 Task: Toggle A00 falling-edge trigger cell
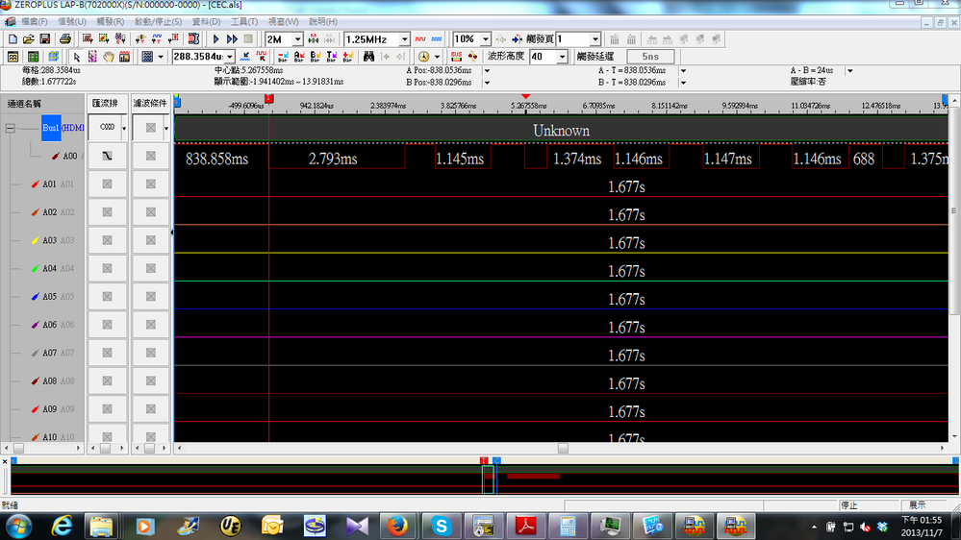[x=107, y=156]
